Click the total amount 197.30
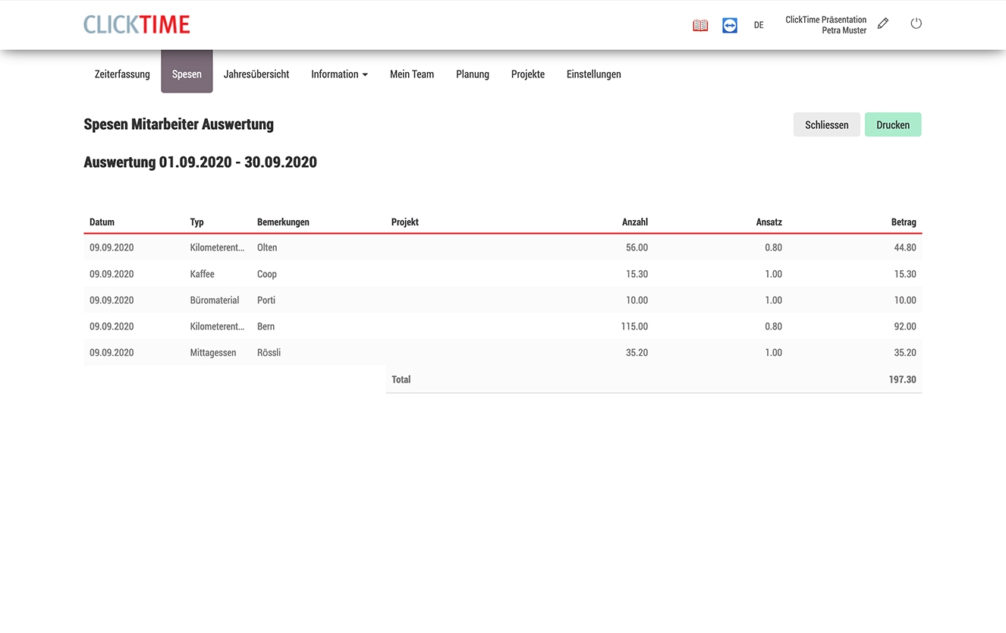 pos(903,379)
